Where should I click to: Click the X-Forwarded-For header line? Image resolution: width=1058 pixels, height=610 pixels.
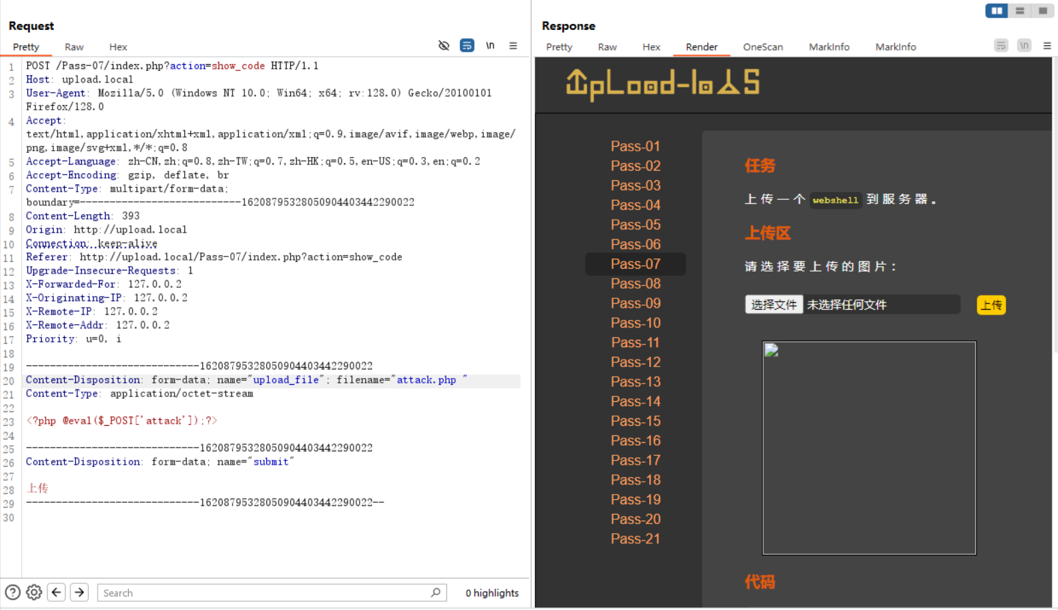pyautogui.click(x=104, y=285)
